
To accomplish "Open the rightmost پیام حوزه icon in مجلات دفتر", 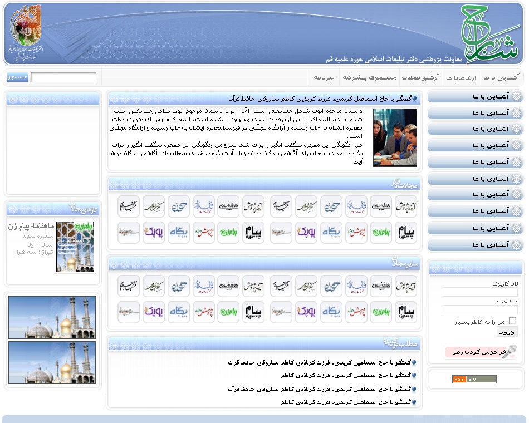I will tap(406, 233).
